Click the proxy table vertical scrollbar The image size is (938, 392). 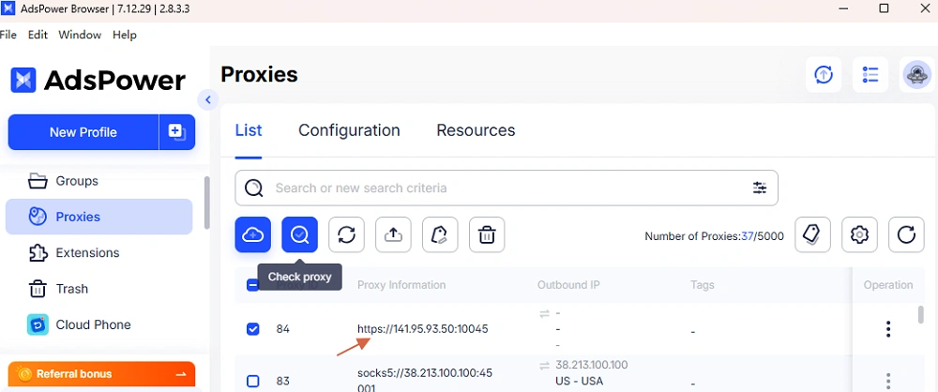pyautogui.click(x=921, y=315)
